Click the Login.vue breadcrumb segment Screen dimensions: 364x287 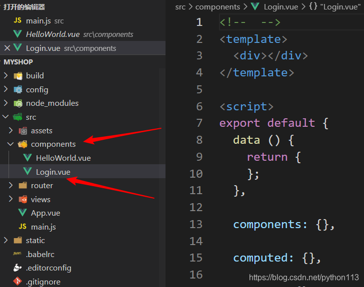tap(281, 6)
